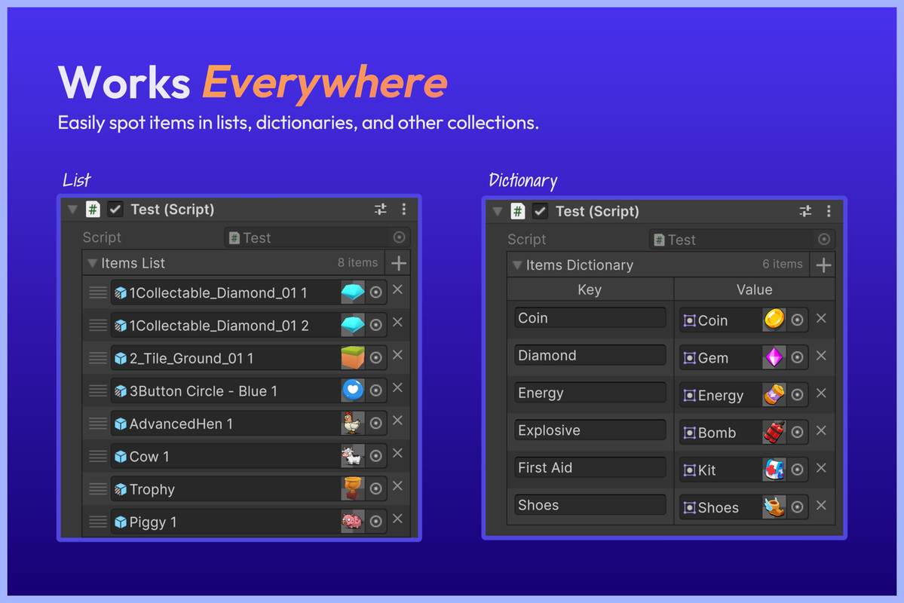
Task: Click the Key column header
Action: (x=590, y=289)
